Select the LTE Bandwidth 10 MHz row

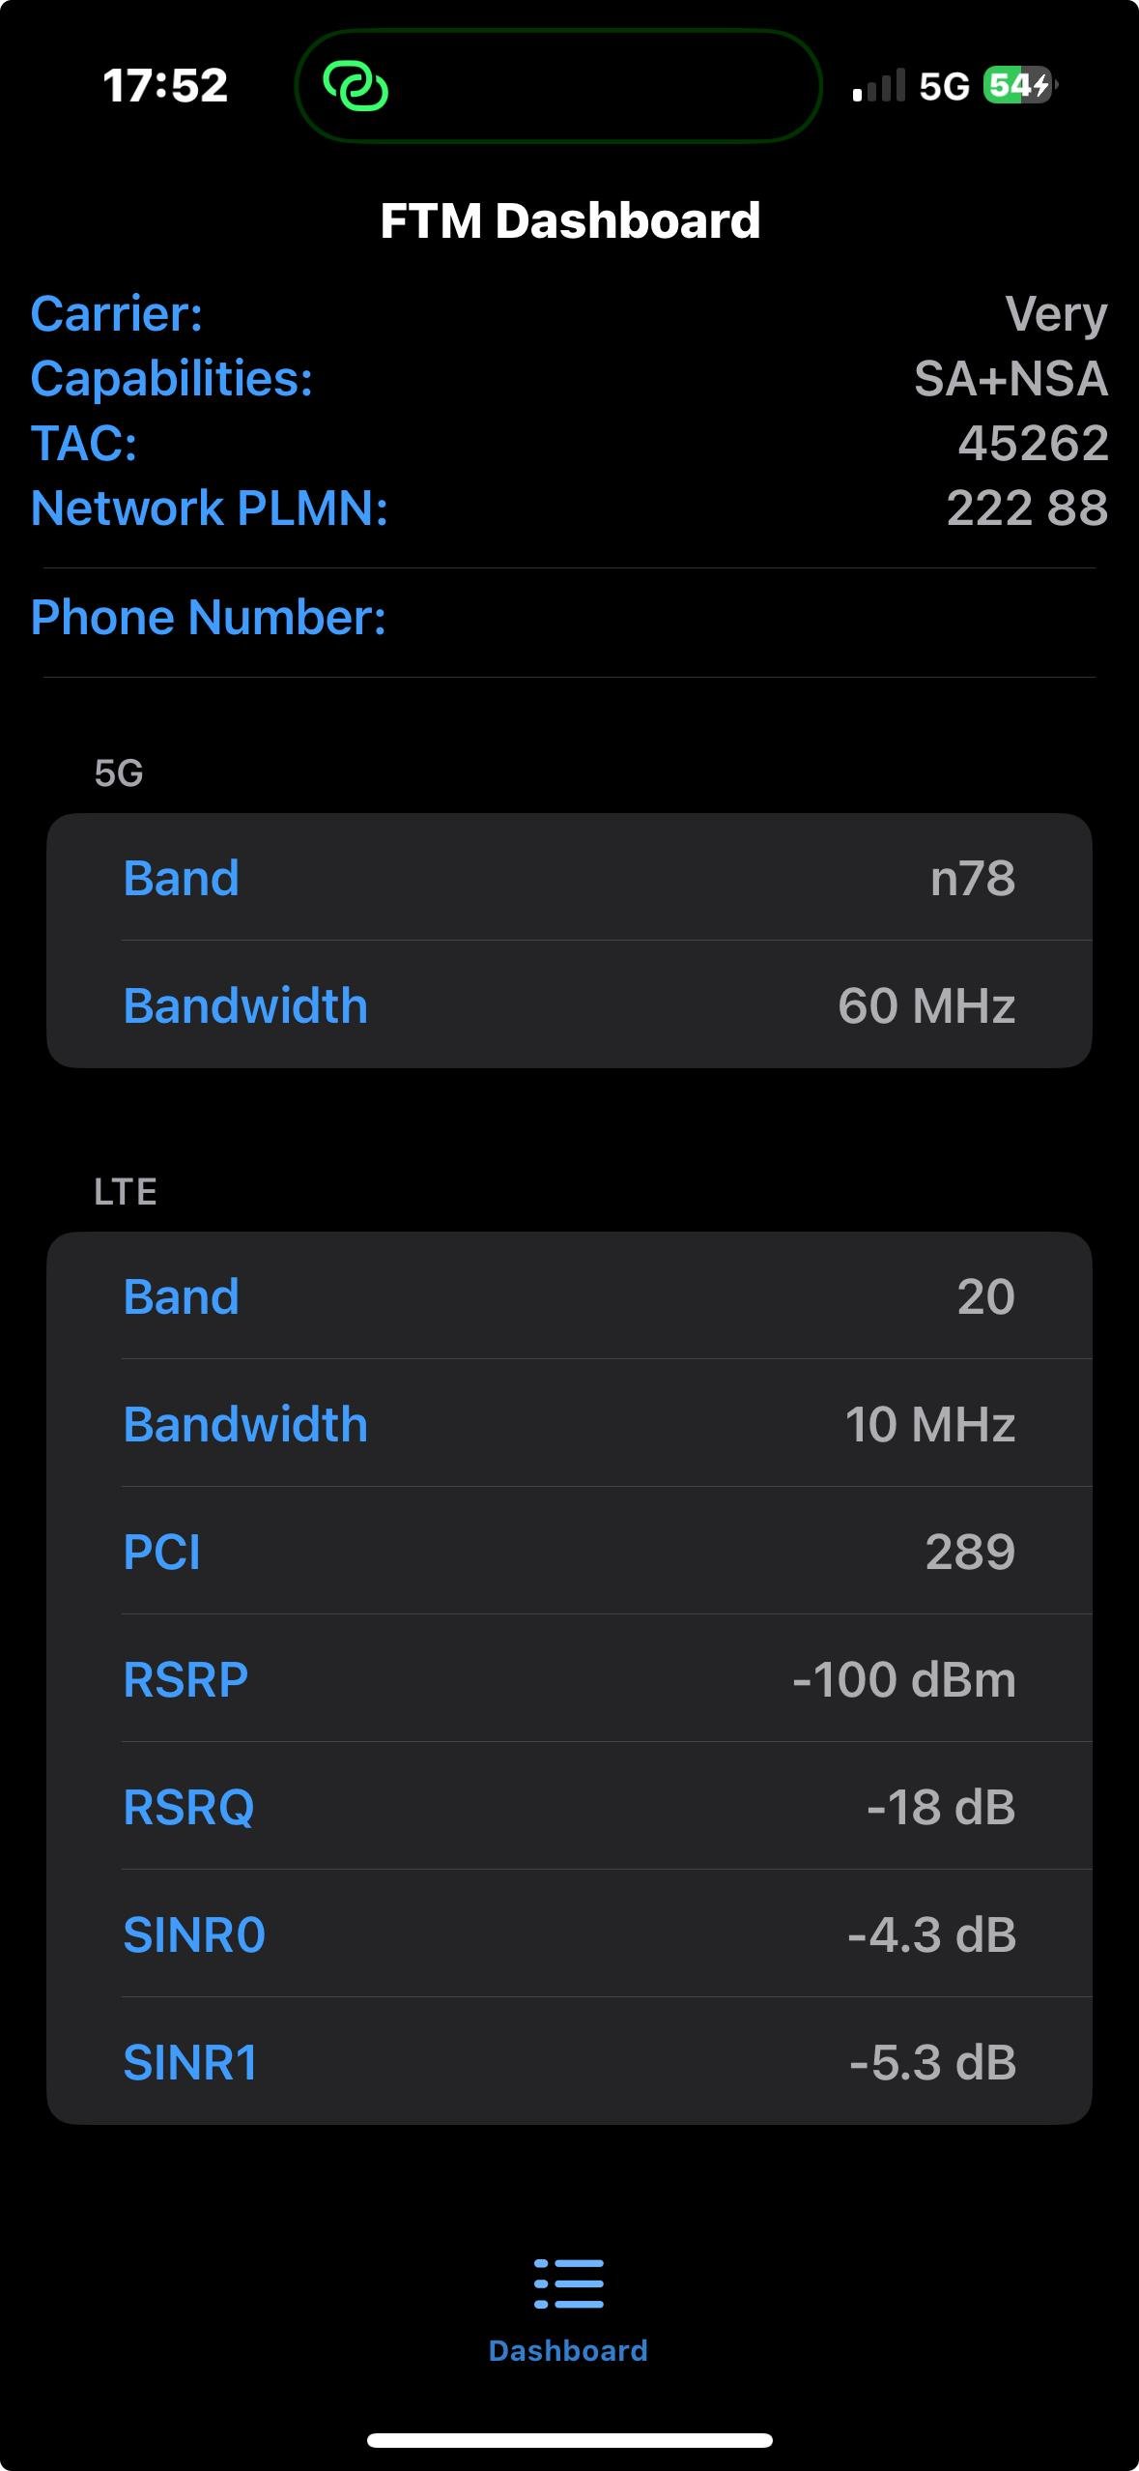569,1424
